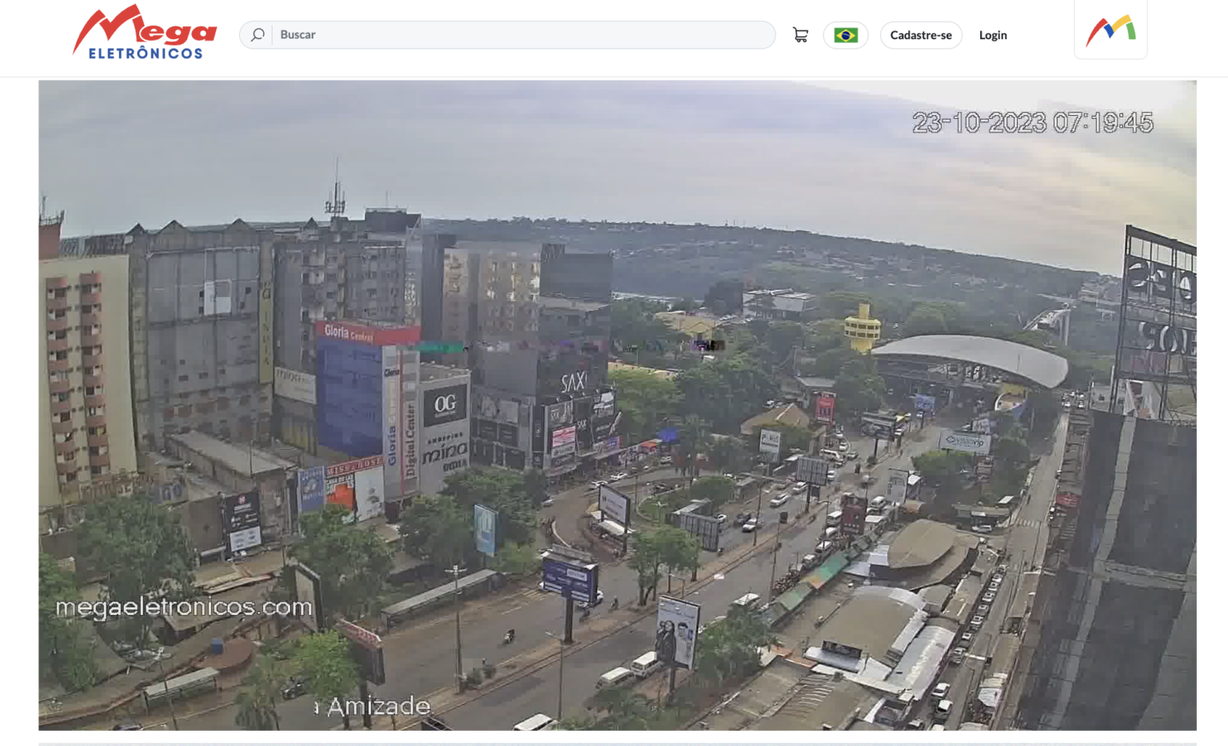Image resolution: width=1228 pixels, height=746 pixels.
Task: Click the colorful M logo badge
Action: click(1110, 31)
